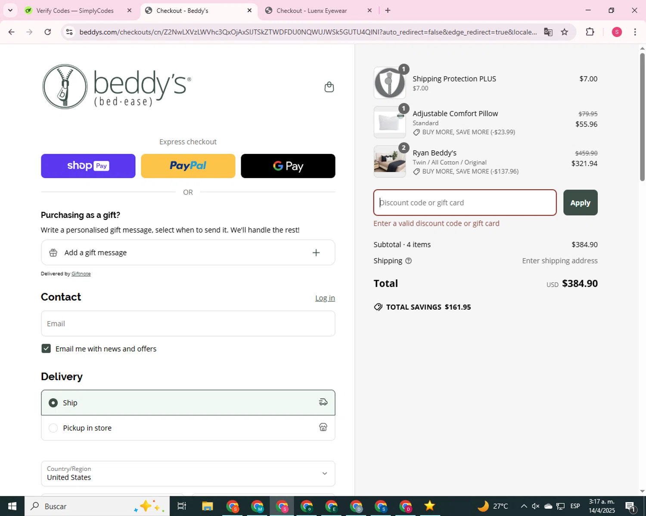The height and width of the screenshot is (516, 646).
Task: Click Apply discount button
Action: point(580,203)
